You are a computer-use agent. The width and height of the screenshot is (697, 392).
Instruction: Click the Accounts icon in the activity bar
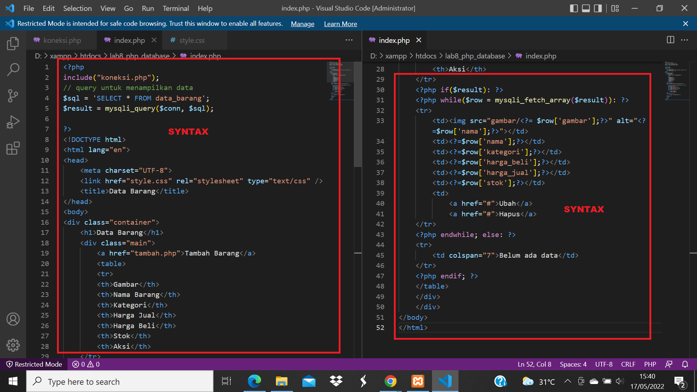[13, 319]
